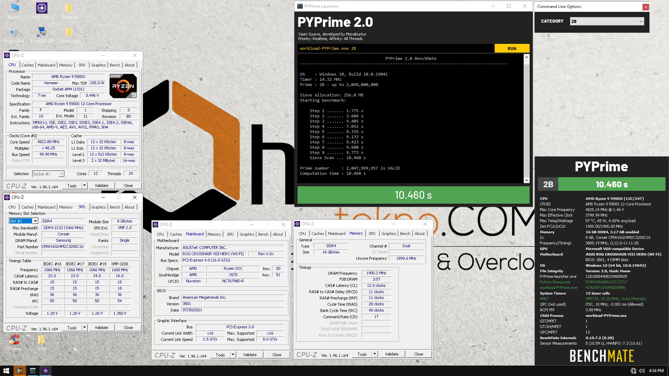Open the Windows Start menu
The width and height of the screenshot is (669, 376).
point(6,371)
